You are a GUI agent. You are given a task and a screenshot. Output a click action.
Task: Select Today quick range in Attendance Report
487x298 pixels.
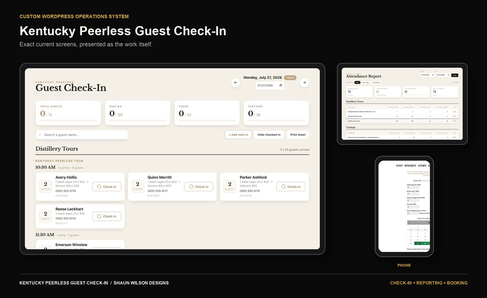pos(357,82)
